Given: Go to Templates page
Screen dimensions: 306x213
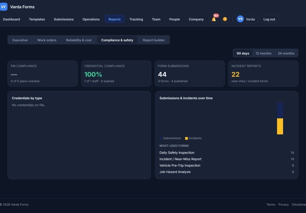Looking at the screenshot, I should click(37, 19).
